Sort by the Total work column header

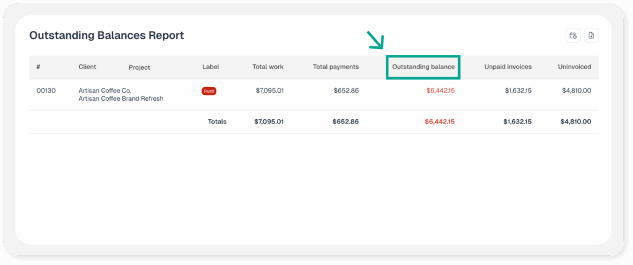[x=268, y=67]
